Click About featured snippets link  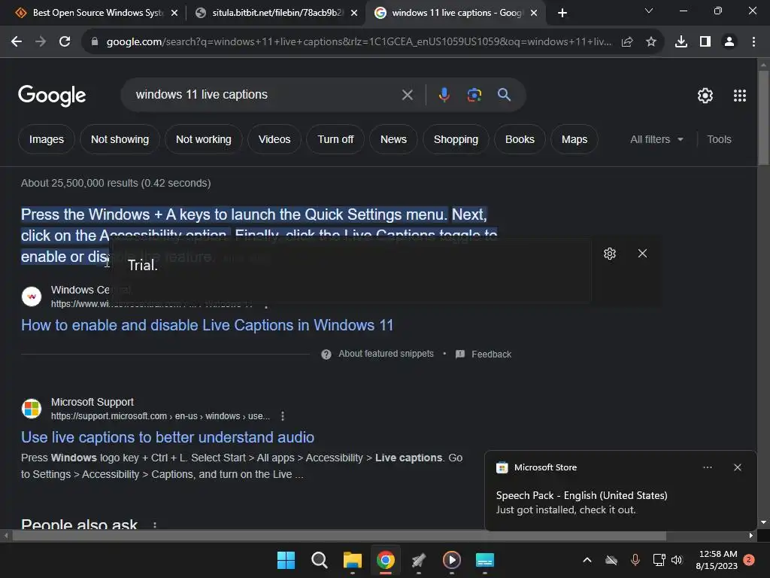[x=386, y=354]
